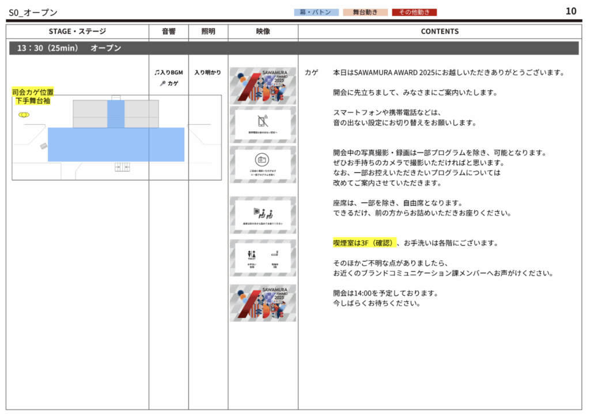
Task: Click the music note icon beside 入りBGM
Action: pos(157,73)
